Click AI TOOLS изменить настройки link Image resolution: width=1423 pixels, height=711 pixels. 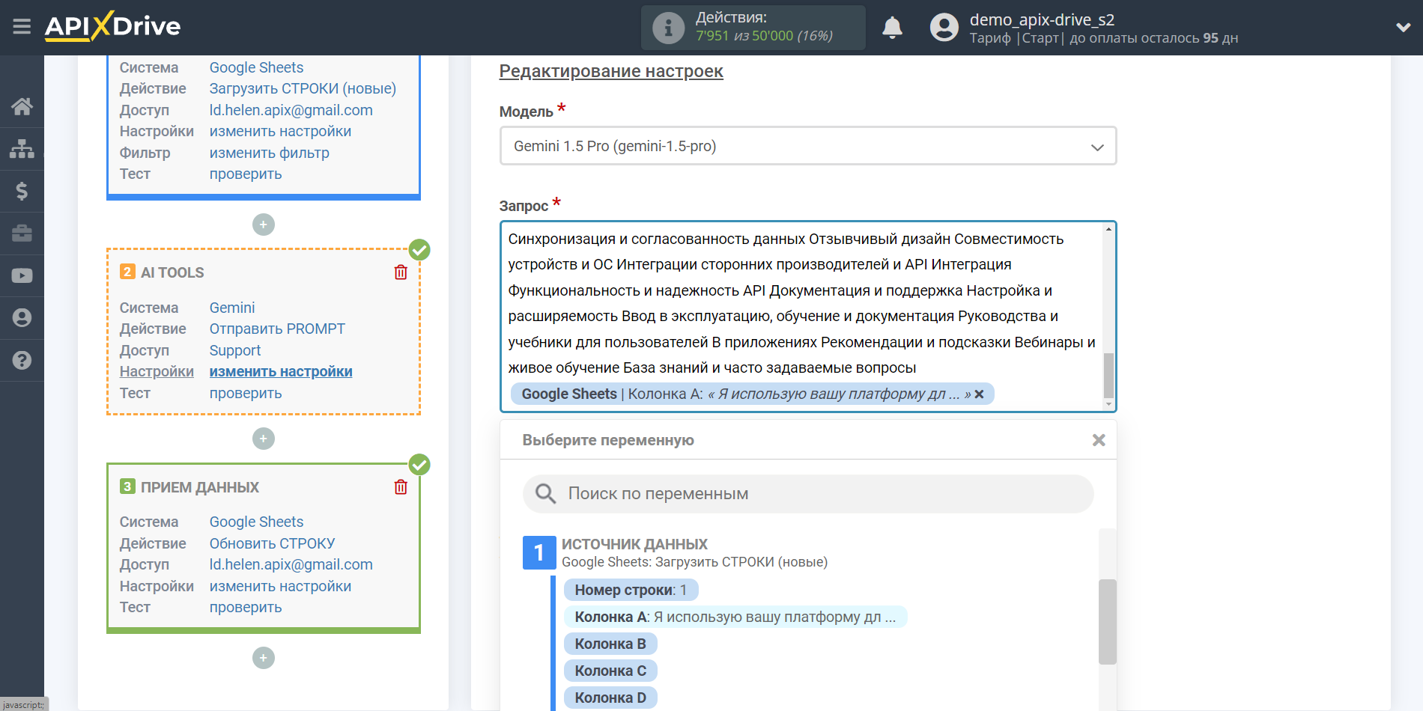(x=281, y=371)
